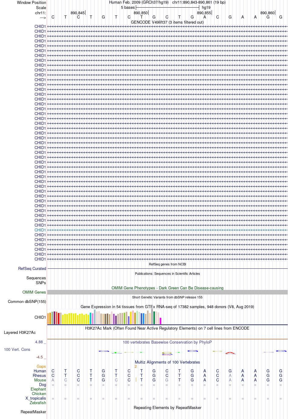Click the CHID1 label beside the GTEx chart
288x419 pixels.
coord(40,317)
